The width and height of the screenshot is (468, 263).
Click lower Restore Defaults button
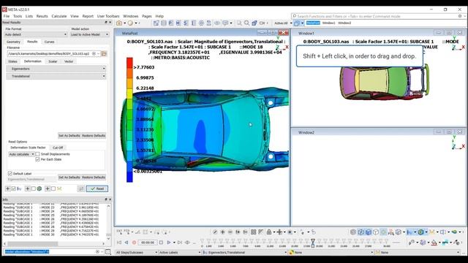click(94, 178)
